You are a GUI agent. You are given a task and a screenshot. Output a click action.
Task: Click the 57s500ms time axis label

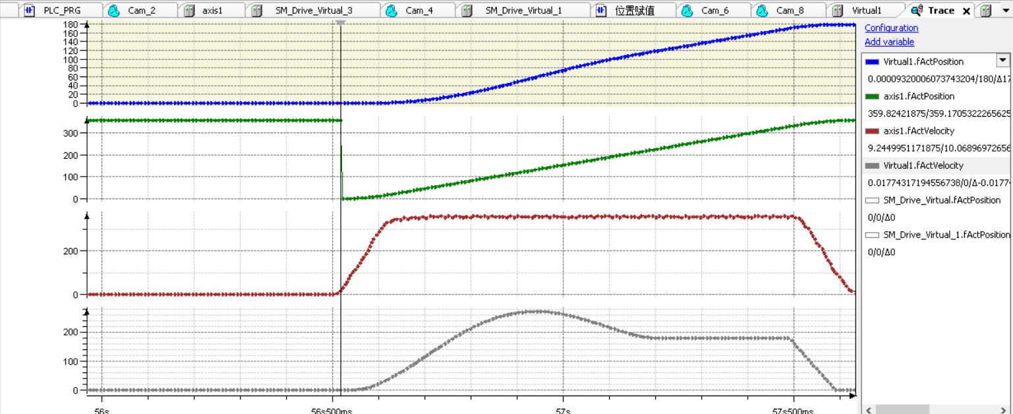point(794,409)
